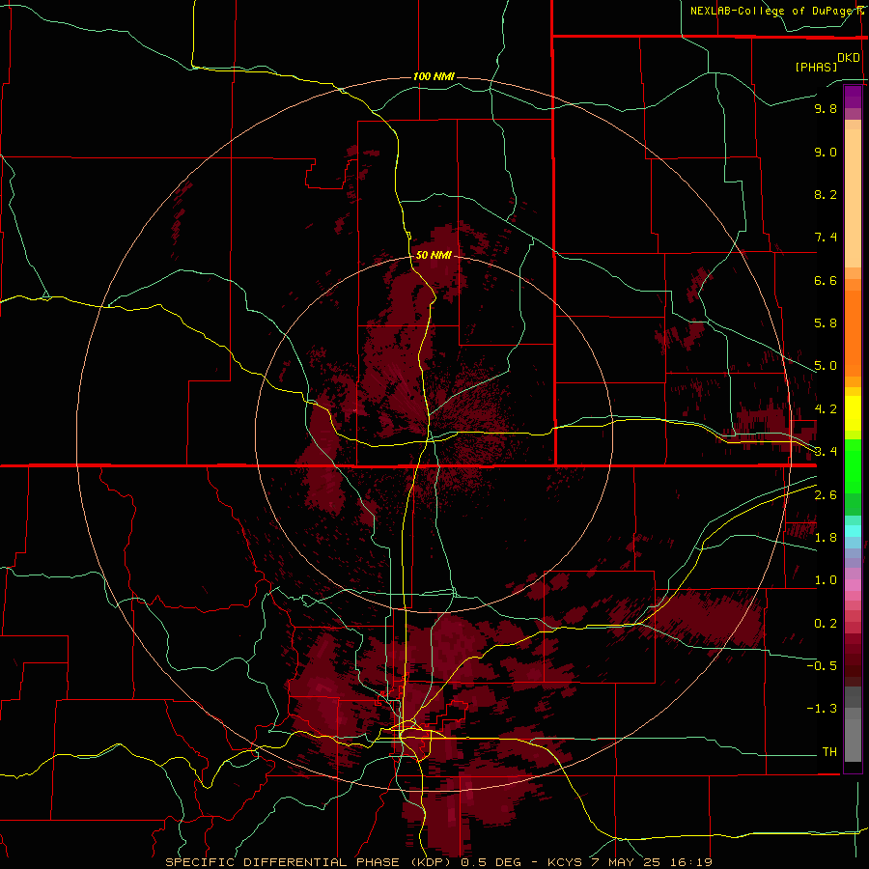Viewport: 869px width, 869px height.
Task: Click the 6.6 value on the legend
Action: pos(826,280)
